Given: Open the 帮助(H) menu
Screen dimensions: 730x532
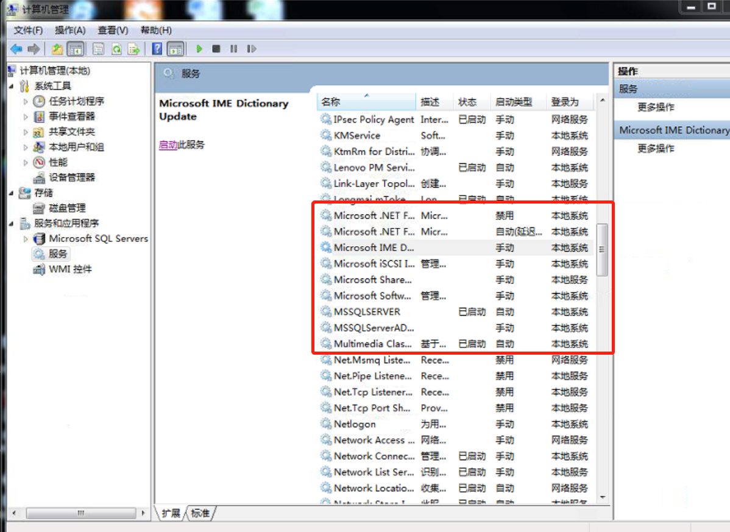Looking at the screenshot, I should (x=156, y=30).
